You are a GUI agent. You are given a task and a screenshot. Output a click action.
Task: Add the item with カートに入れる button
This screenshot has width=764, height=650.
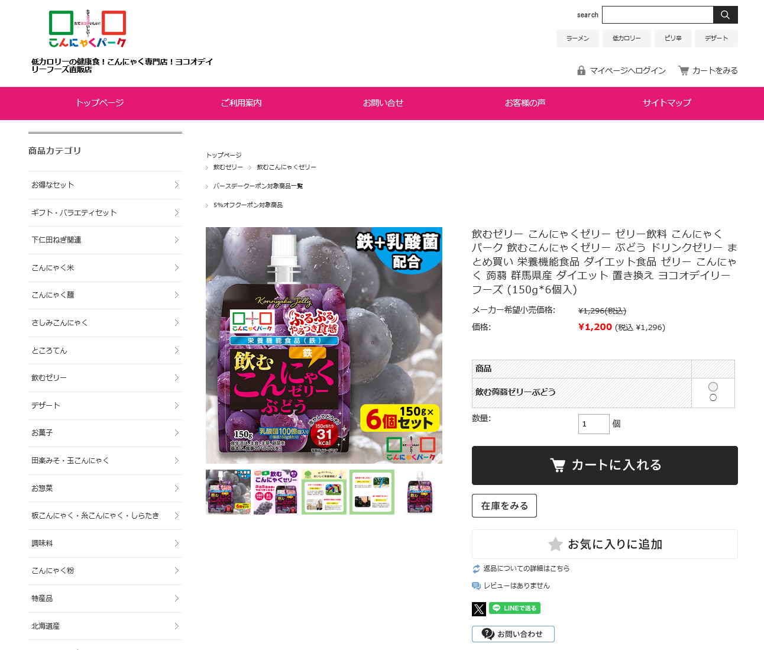pyautogui.click(x=605, y=465)
